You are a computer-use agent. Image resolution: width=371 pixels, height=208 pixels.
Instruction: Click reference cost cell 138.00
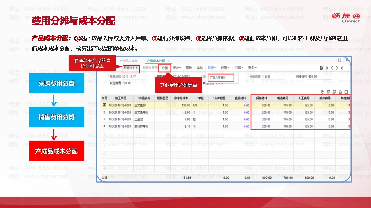click(181, 105)
